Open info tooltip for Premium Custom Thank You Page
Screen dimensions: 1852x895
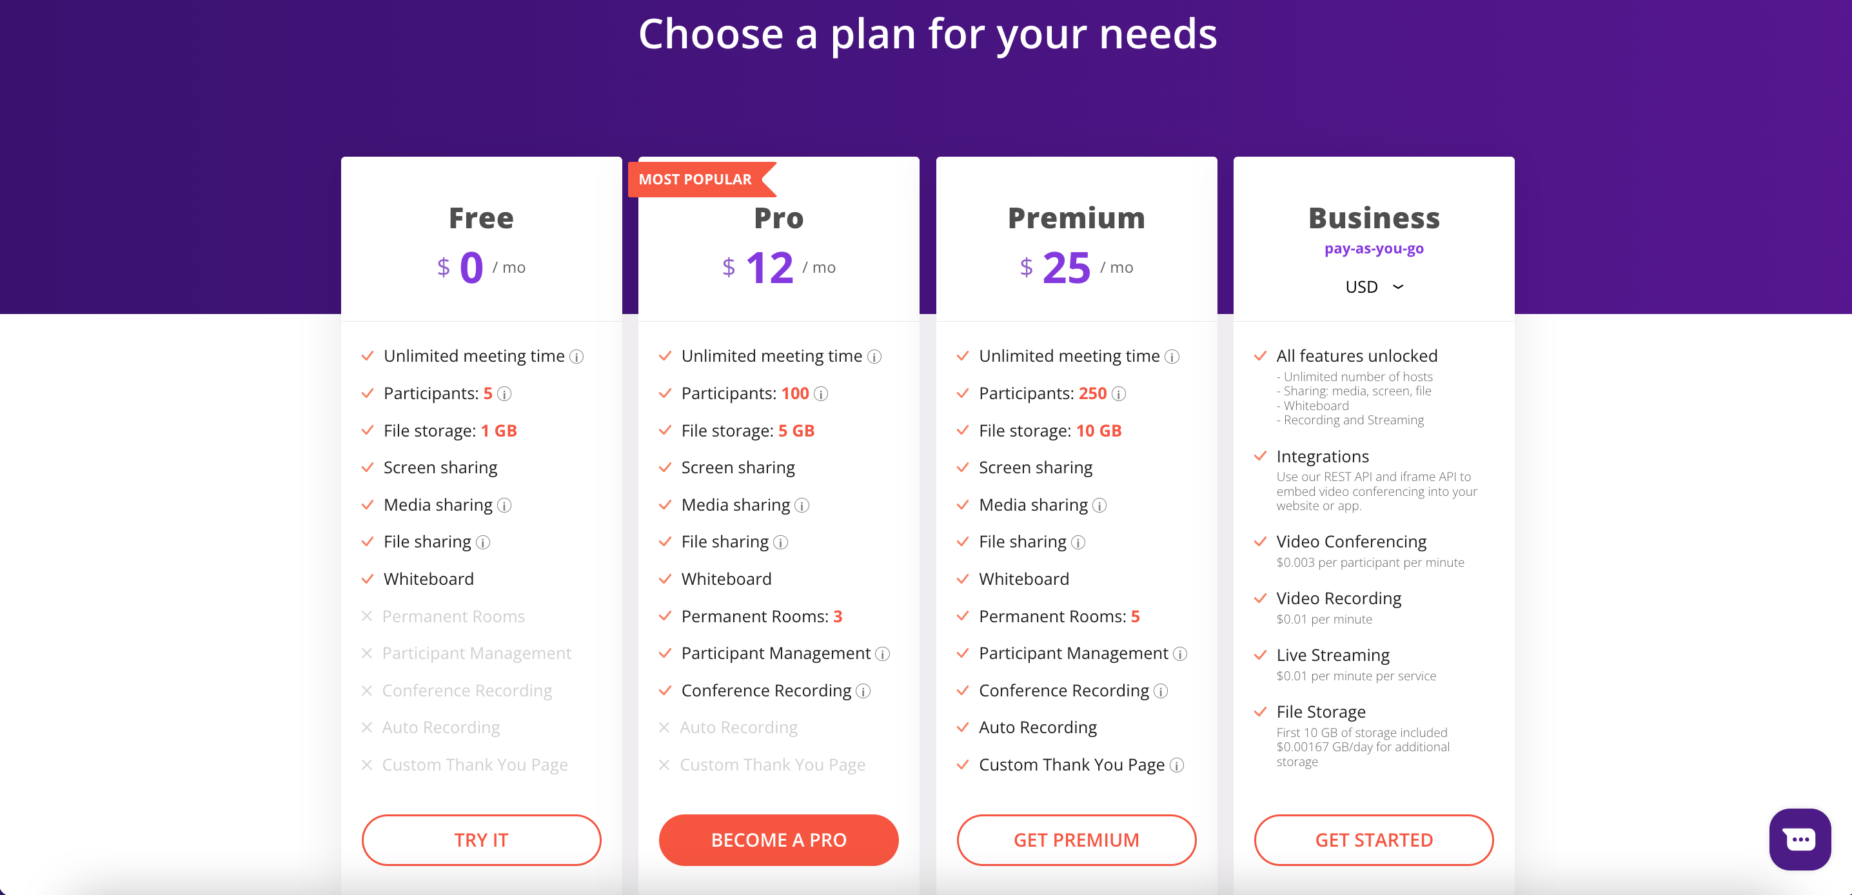pos(1177,765)
